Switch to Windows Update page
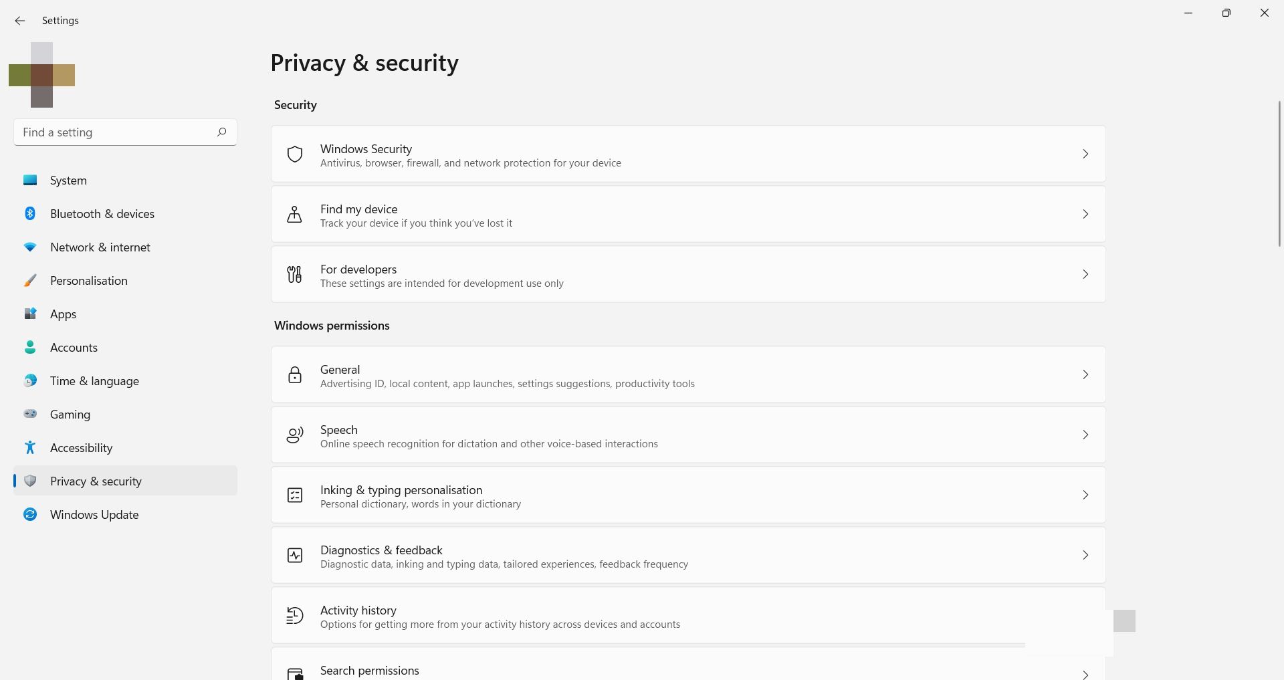This screenshot has width=1284, height=680. click(x=94, y=515)
